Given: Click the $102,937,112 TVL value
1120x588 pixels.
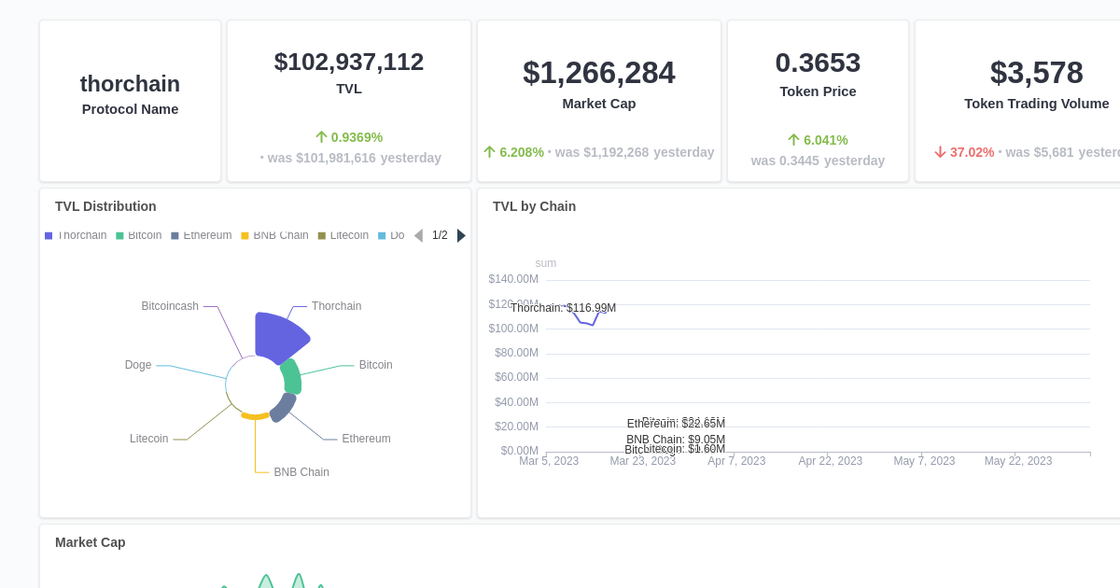Looking at the screenshot, I should (349, 62).
